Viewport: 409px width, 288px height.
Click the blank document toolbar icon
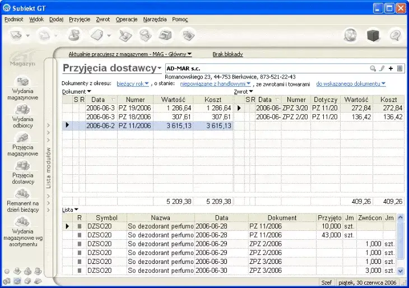[97, 35]
